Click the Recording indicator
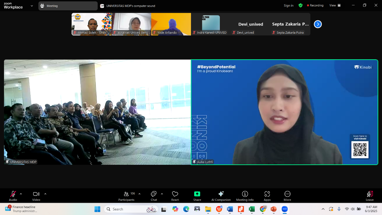Screen dimensions: 382x215 point(315,5)
